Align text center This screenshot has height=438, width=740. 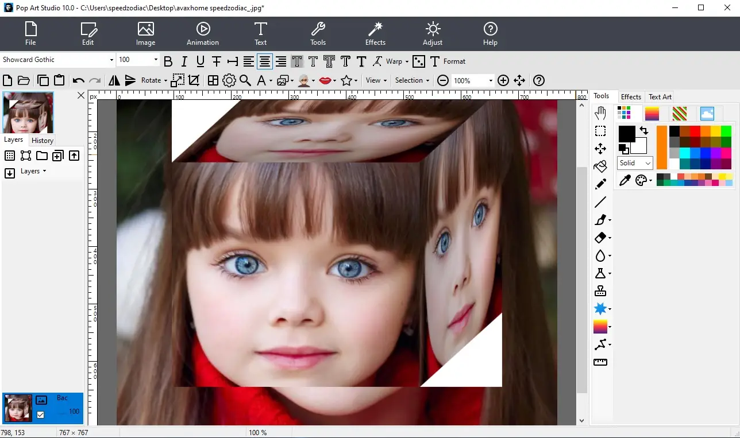point(264,61)
